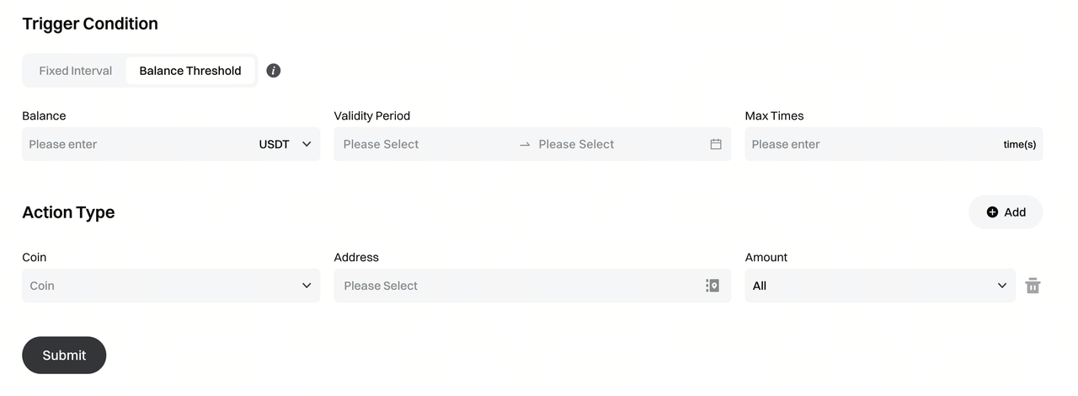1078x396 pixels.
Task: Click the arrow between validity dates
Action: click(x=525, y=145)
